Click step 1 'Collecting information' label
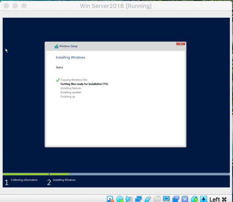233x202 pixels. (24, 180)
